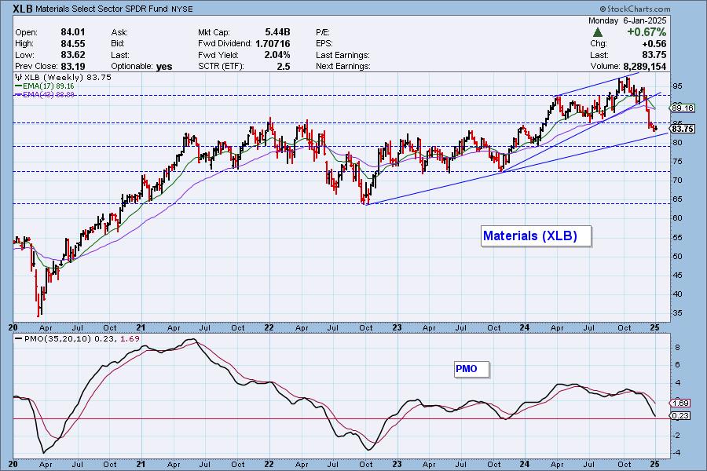Click the Materials (XLB) annotation box
Image resolution: width=707 pixels, height=471 pixels.
click(536, 235)
